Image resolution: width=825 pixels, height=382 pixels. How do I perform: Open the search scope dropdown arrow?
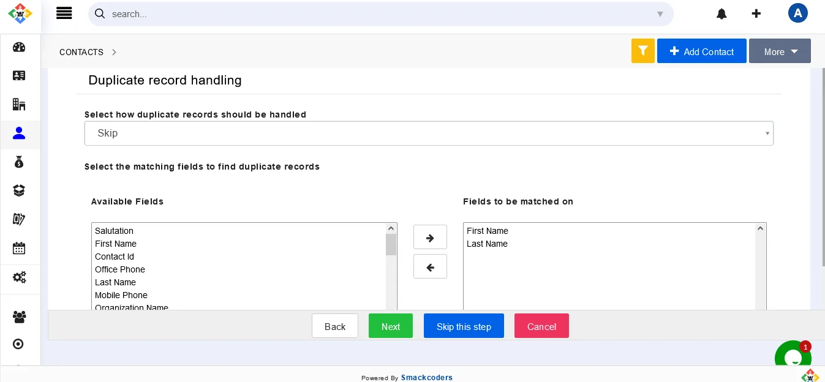pyautogui.click(x=660, y=14)
